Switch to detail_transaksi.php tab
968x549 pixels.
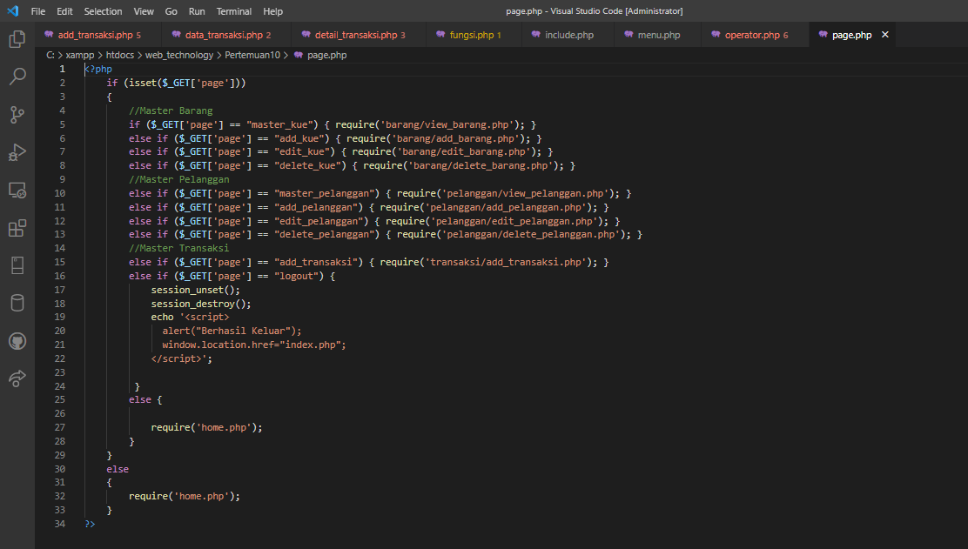(360, 35)
